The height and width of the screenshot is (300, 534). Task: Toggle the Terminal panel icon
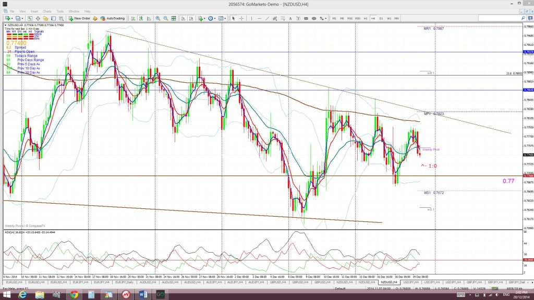pyautogui.click(x=54, y=18)
